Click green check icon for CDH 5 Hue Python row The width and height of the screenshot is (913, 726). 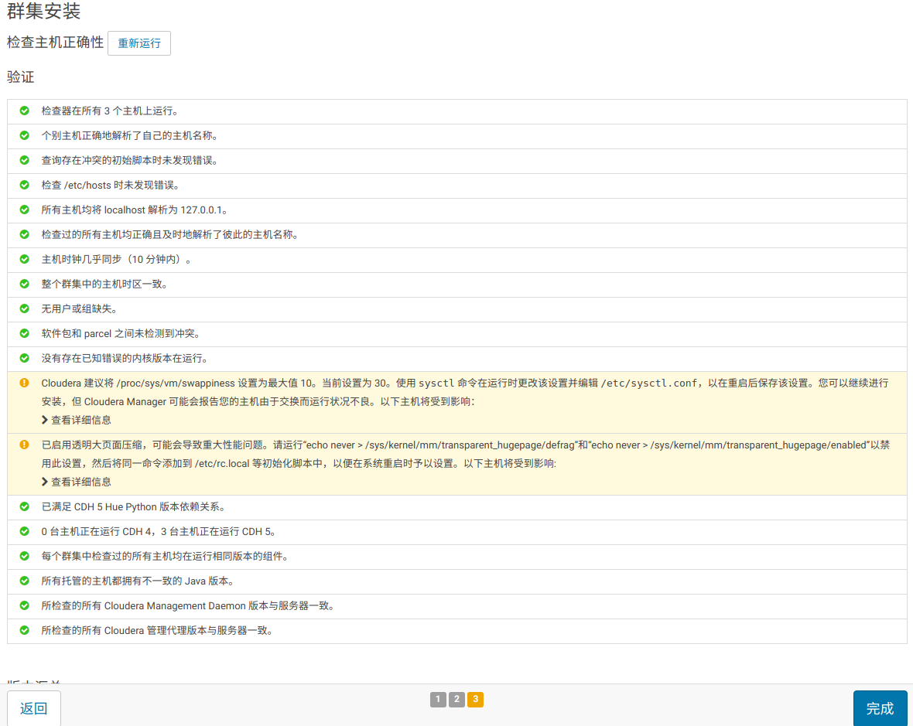pos(25,506)
